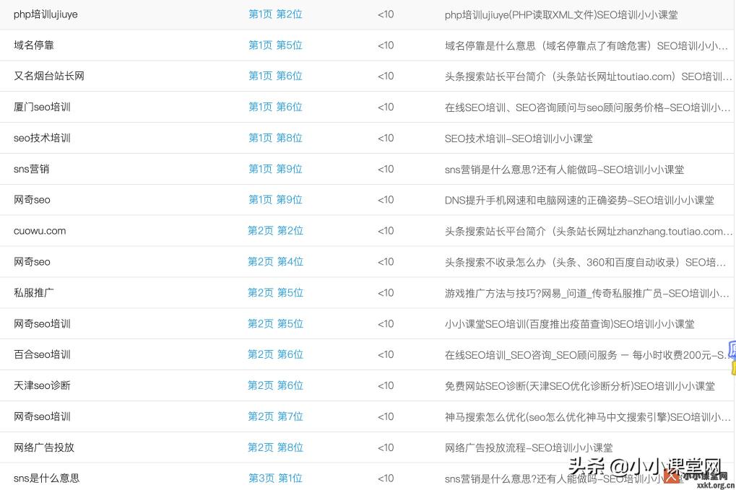Click the <10 value in sns是什么意思 row
The height and width of the screenshot is (490, 736).
[x=386, y=478]
